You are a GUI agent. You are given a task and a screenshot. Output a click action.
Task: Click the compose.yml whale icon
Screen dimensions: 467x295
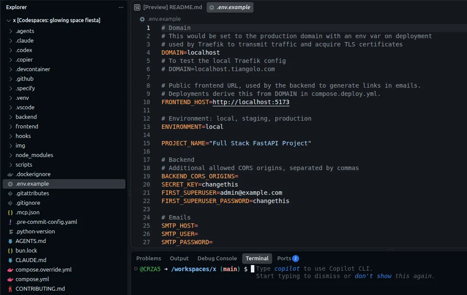click(x=10, y=279)
